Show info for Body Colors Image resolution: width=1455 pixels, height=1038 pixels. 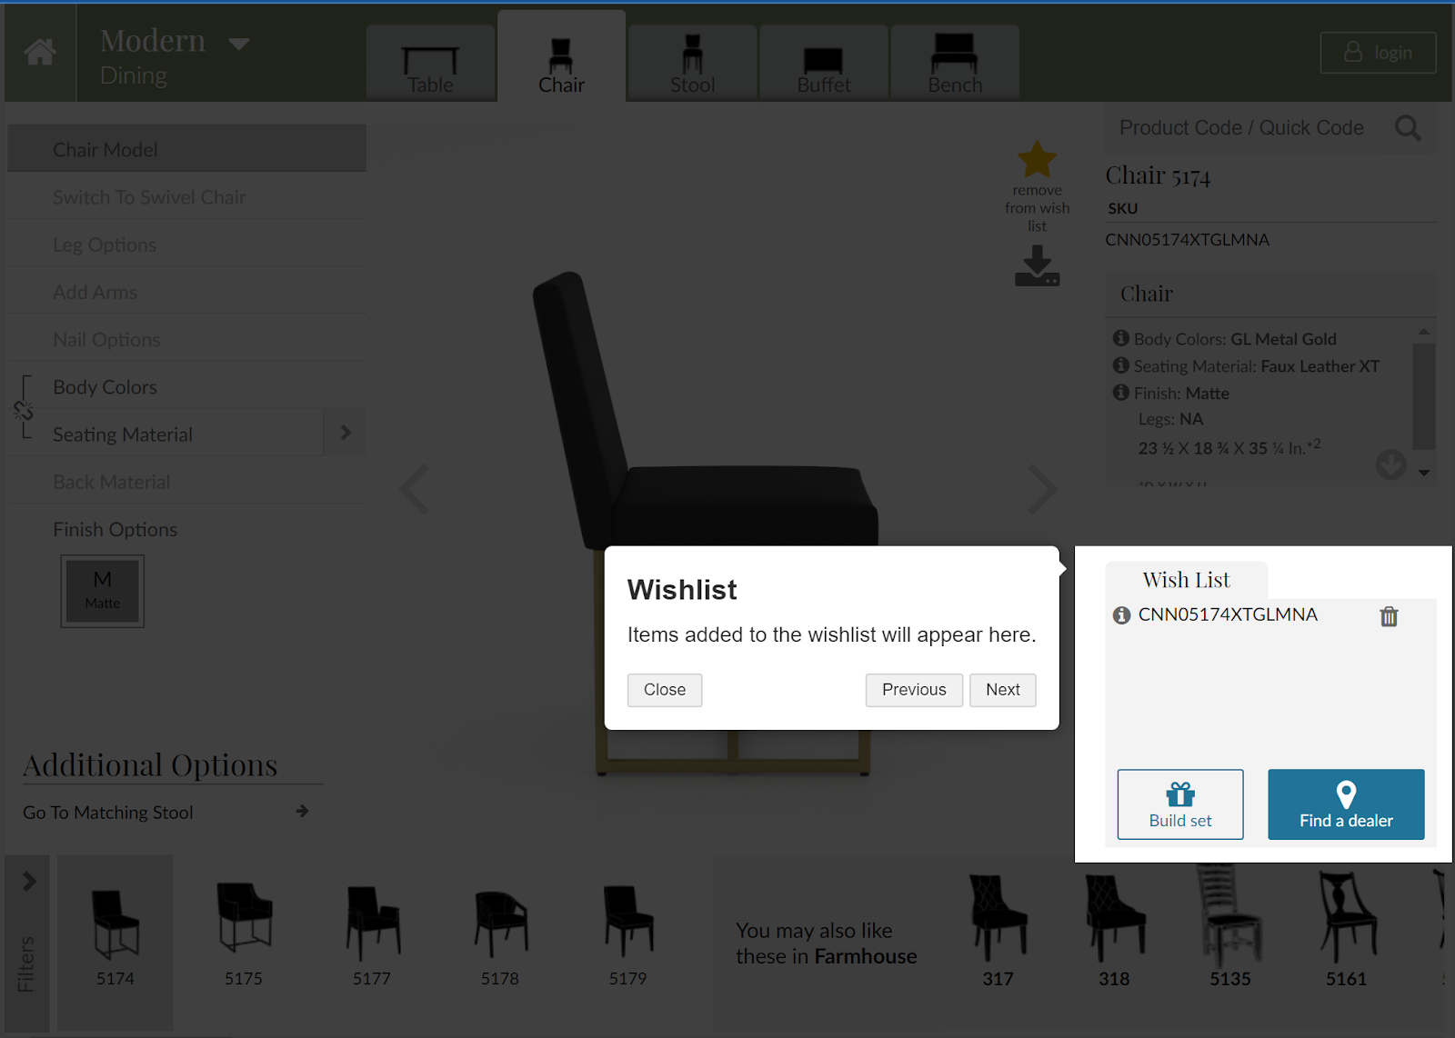tap(1121, 338)
